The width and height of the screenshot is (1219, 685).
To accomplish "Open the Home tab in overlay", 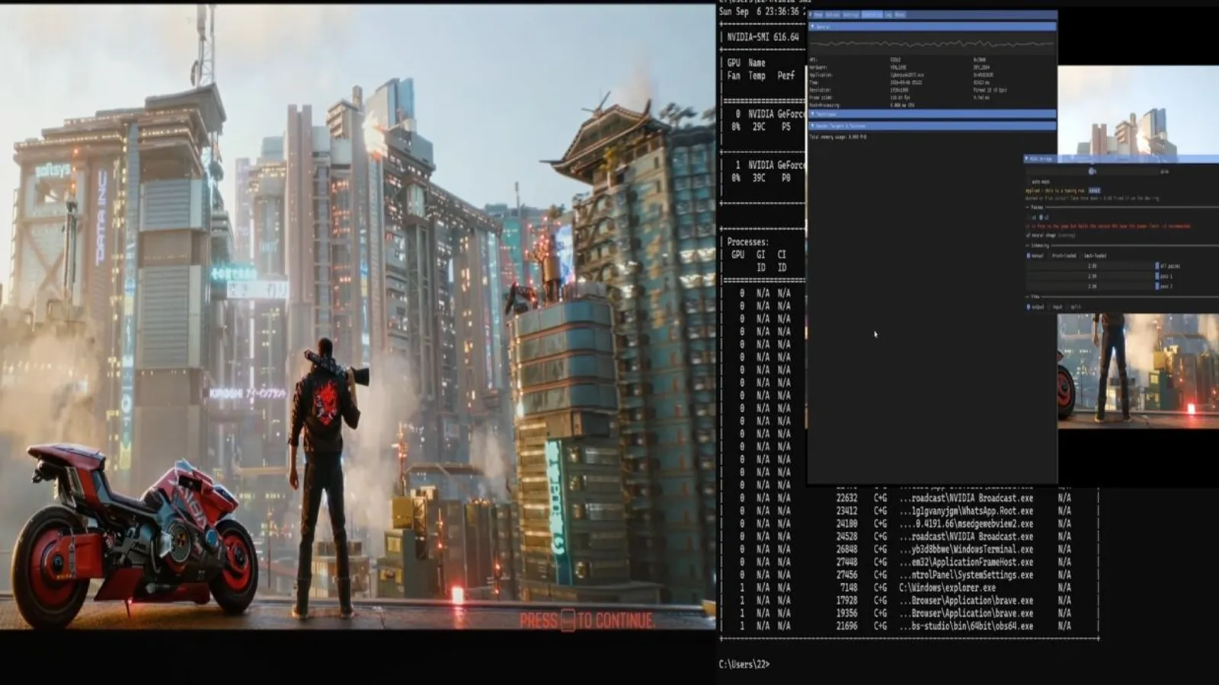I will [817, 14].
